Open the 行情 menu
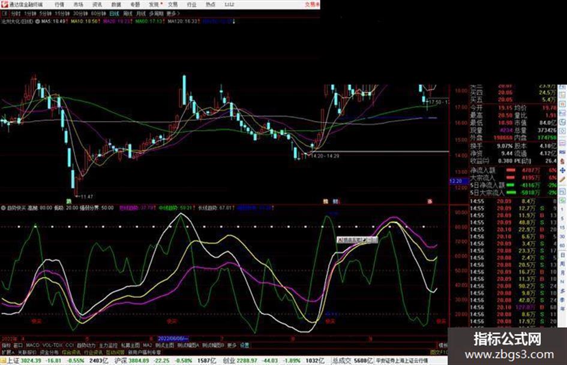 (x=59, y=4)
